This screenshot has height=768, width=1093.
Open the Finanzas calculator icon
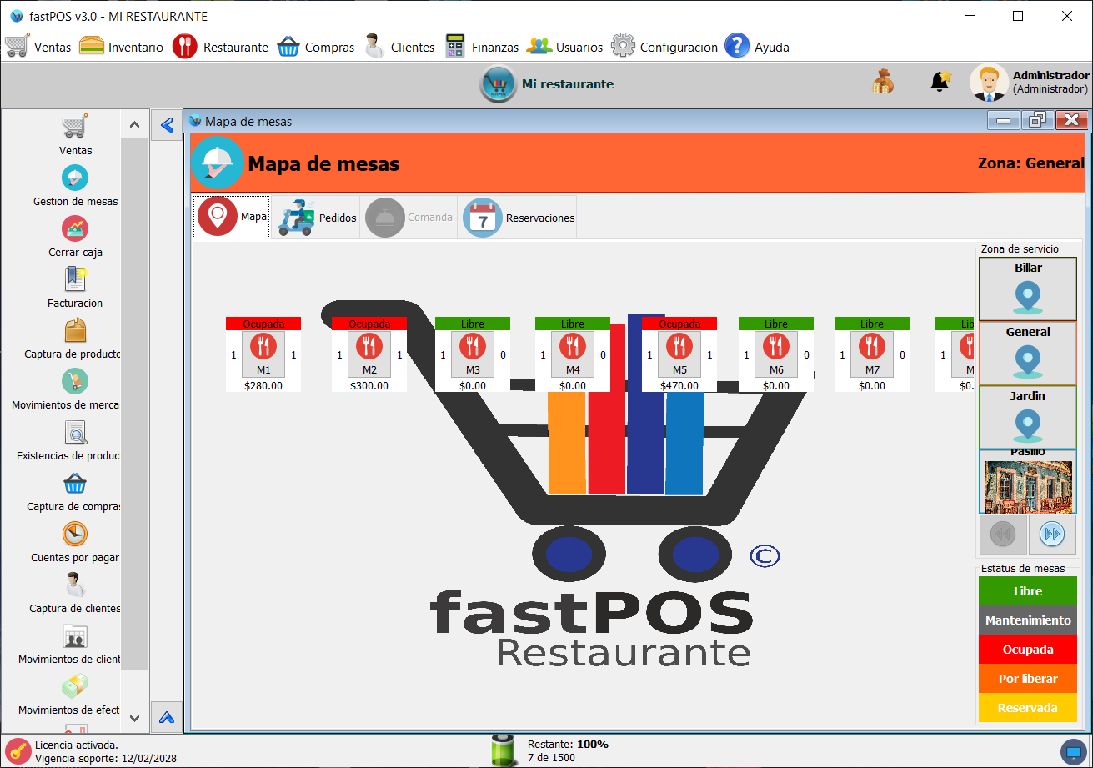click(x=454, y=47)
